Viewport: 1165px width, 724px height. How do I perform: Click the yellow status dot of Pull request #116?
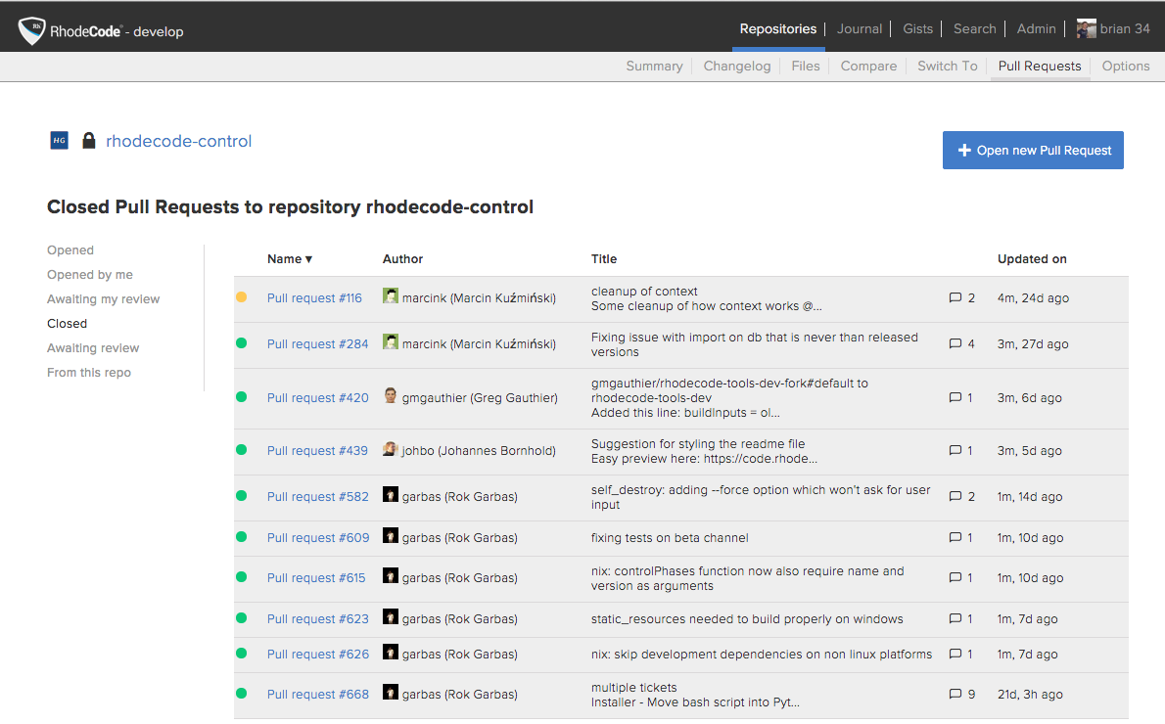coord(242,297)
